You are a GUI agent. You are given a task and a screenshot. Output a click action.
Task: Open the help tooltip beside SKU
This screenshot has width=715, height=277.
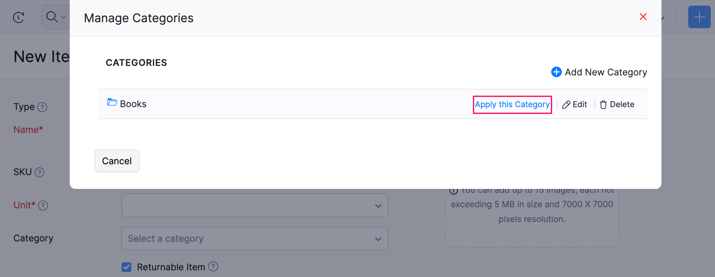pyautogui.click(x=40, y=173)
